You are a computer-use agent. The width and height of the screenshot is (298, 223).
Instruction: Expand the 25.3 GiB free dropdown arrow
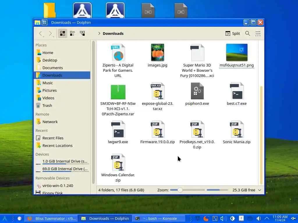coord(260,190)
